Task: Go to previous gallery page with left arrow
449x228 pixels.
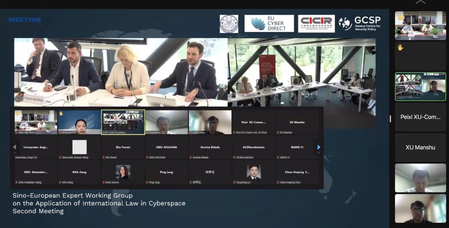Action: 14,147
